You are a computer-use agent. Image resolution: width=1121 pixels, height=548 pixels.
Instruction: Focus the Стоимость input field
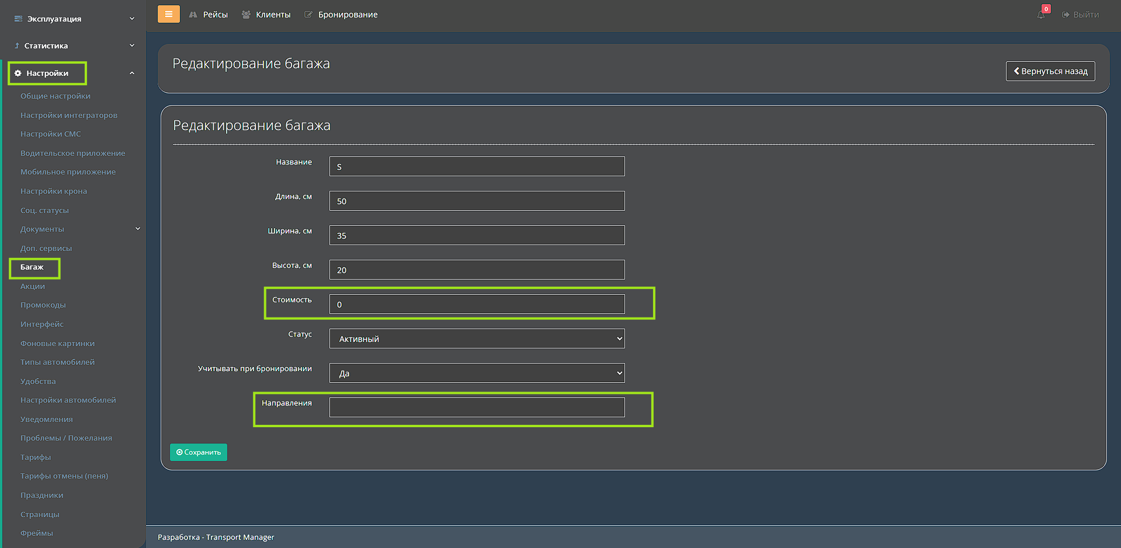[477, 304]
